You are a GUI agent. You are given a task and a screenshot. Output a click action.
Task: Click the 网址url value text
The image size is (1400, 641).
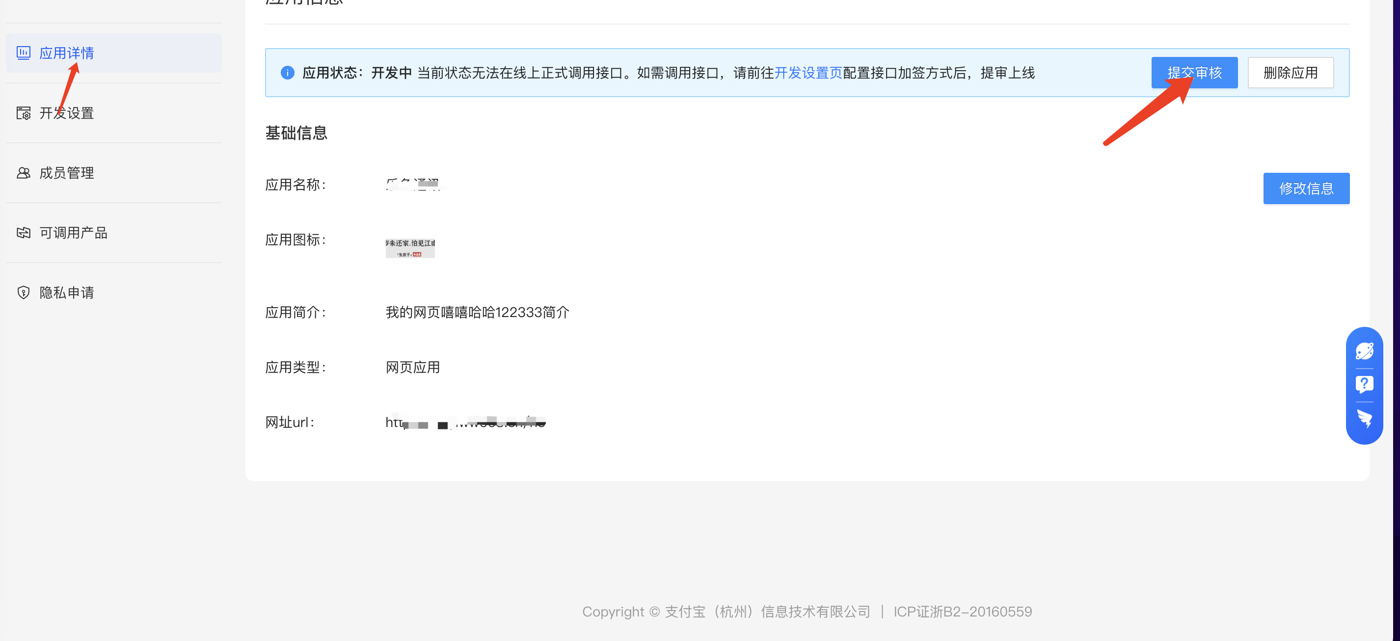465,422
